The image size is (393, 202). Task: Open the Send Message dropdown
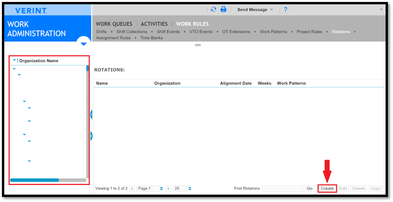255,9
